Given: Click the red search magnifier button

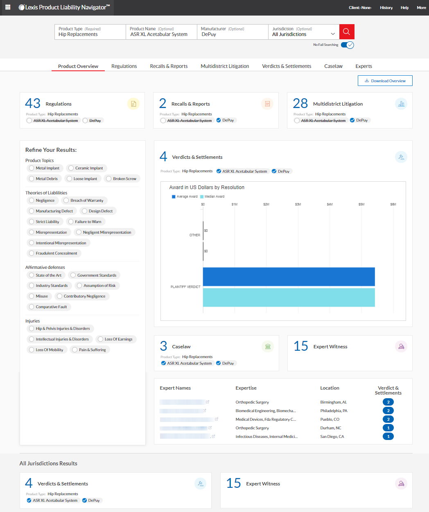Looking at the screenshot, I should 347,32.
